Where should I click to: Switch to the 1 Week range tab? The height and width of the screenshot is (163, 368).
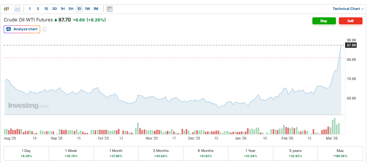[71, 153]
